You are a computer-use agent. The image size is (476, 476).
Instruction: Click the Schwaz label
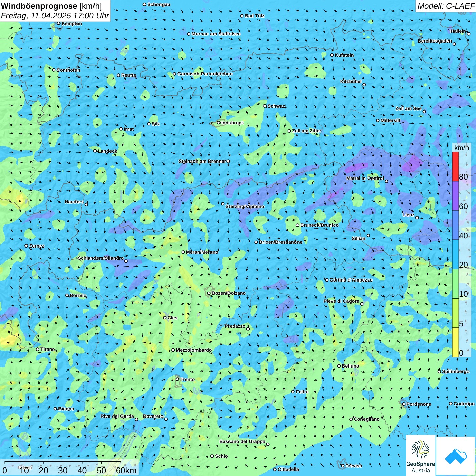tap(276, 106)
